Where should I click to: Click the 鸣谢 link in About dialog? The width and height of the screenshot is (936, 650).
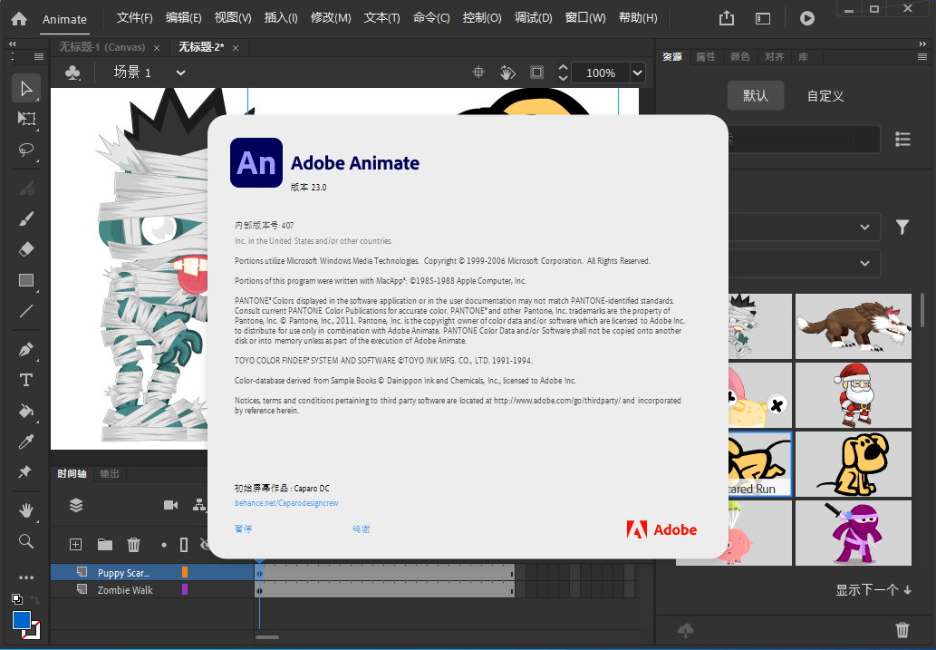pos(362,529)
